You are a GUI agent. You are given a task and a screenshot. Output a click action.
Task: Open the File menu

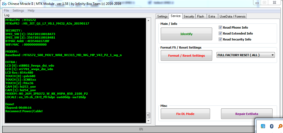coord(6,11)
